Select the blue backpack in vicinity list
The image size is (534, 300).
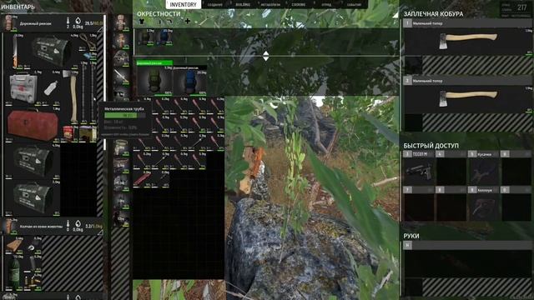190,82
